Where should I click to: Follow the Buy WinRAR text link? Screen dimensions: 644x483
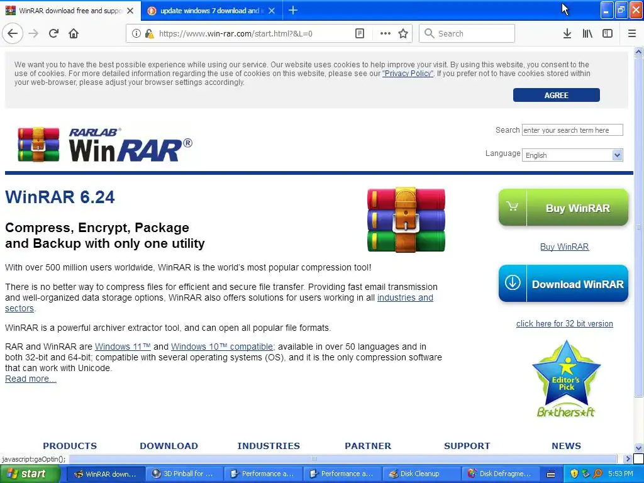click(564, 247)
